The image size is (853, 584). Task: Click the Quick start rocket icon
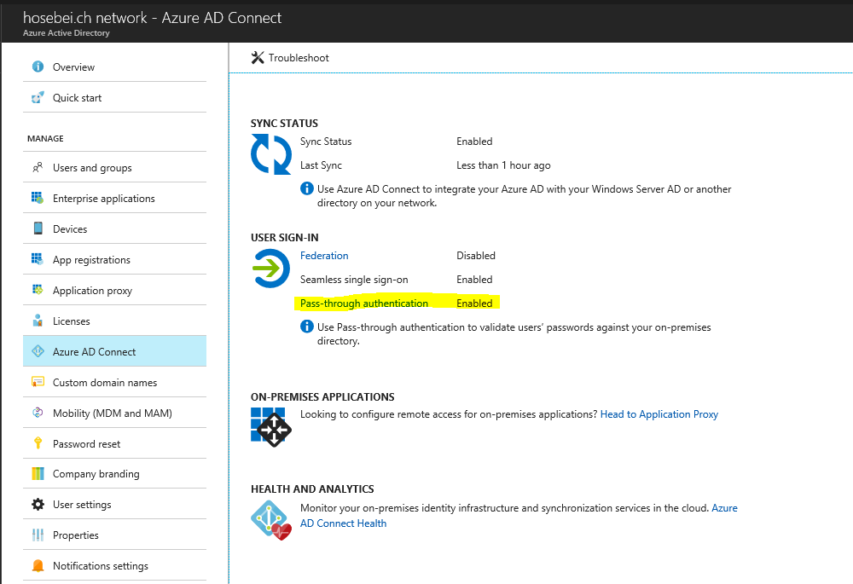[x=38, y=97]
